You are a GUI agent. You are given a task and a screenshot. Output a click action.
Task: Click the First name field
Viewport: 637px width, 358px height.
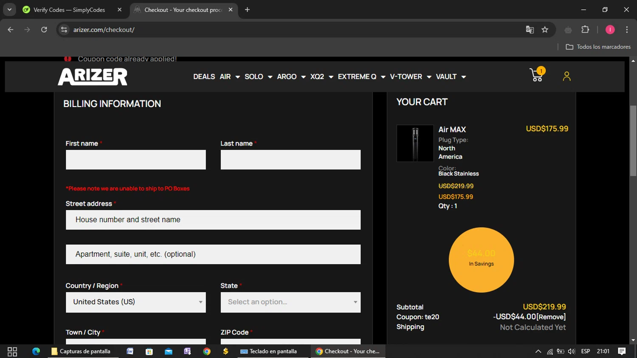136,160
